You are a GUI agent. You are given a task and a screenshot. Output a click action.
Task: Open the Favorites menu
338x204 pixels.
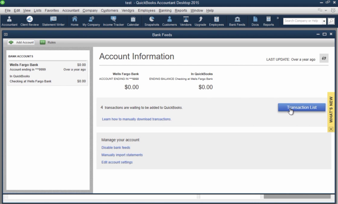52,10
